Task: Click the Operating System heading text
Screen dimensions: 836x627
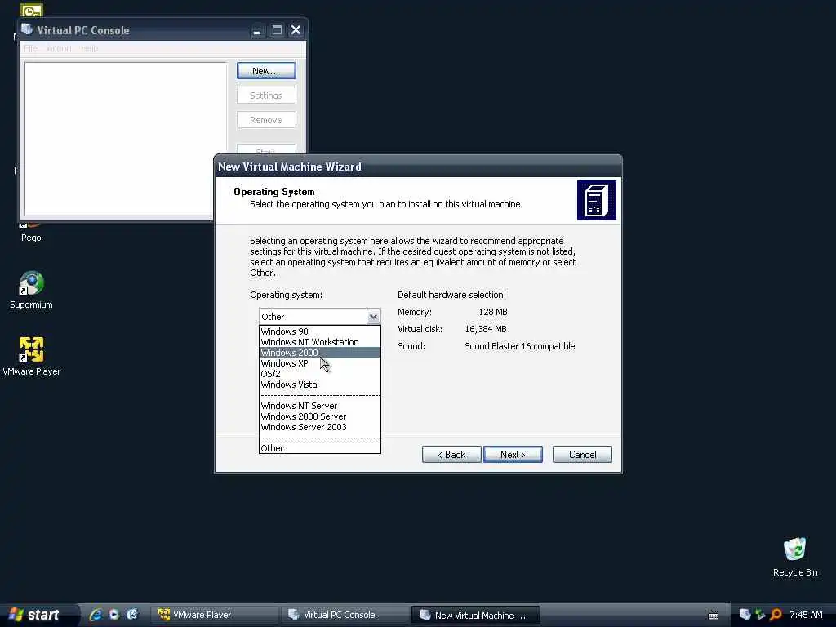Action: click(274, 191)
